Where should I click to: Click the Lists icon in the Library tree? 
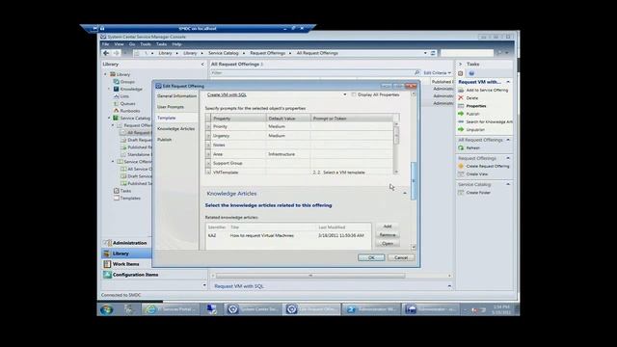pos(117,96)
